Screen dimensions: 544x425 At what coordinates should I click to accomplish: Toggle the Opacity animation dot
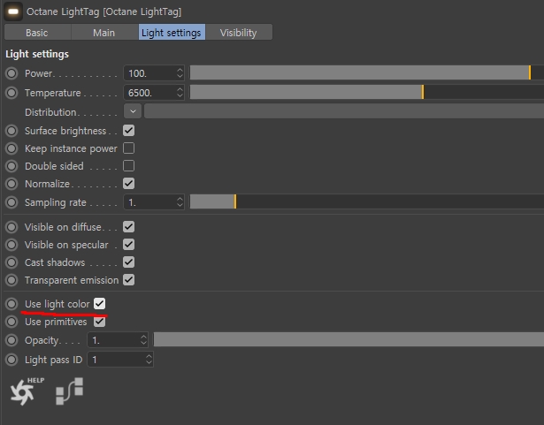11,340
